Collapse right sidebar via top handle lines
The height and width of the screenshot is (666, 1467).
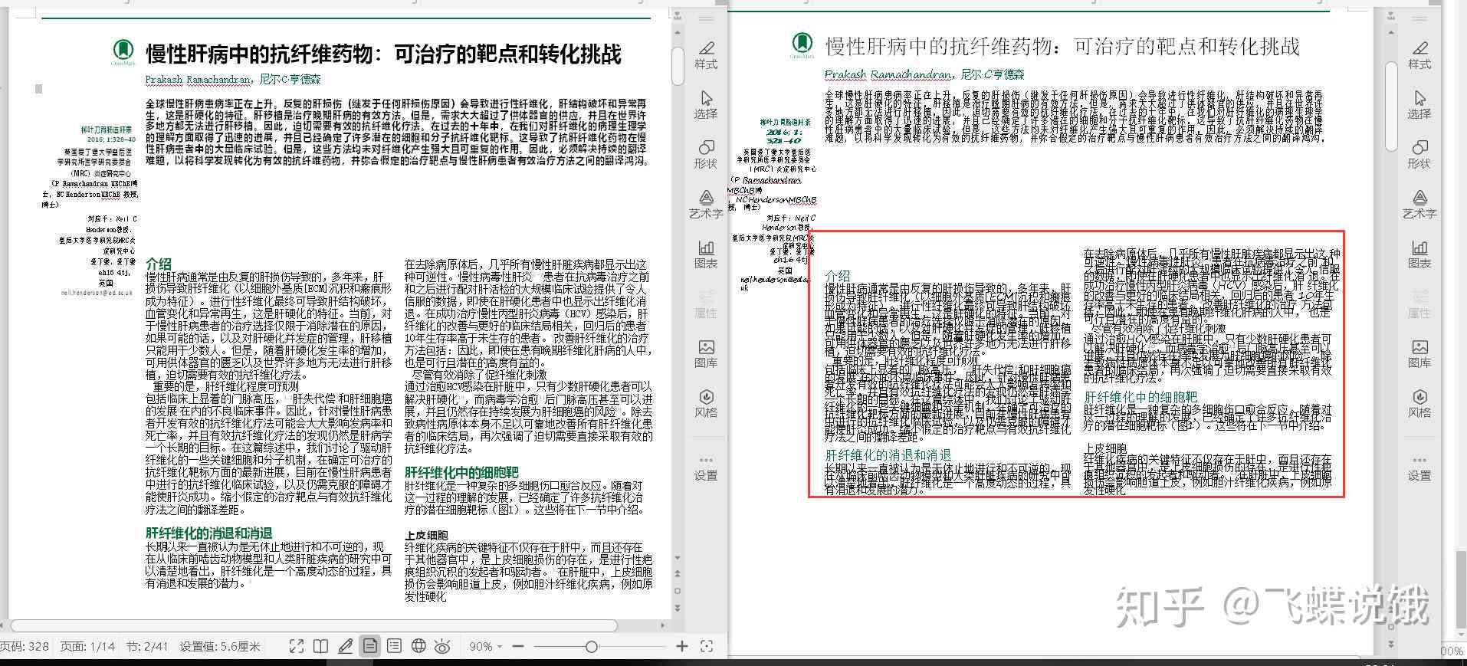coord(1419,17)
